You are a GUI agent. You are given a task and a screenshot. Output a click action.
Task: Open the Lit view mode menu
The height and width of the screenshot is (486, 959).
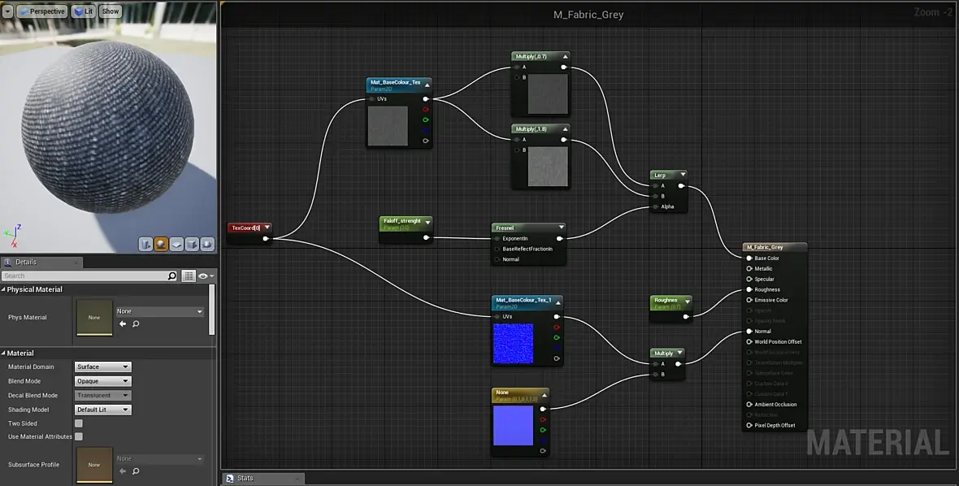(84, 11)
